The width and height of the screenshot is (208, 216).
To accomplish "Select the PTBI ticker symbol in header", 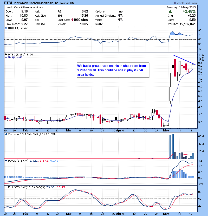I will click(8, 3).
